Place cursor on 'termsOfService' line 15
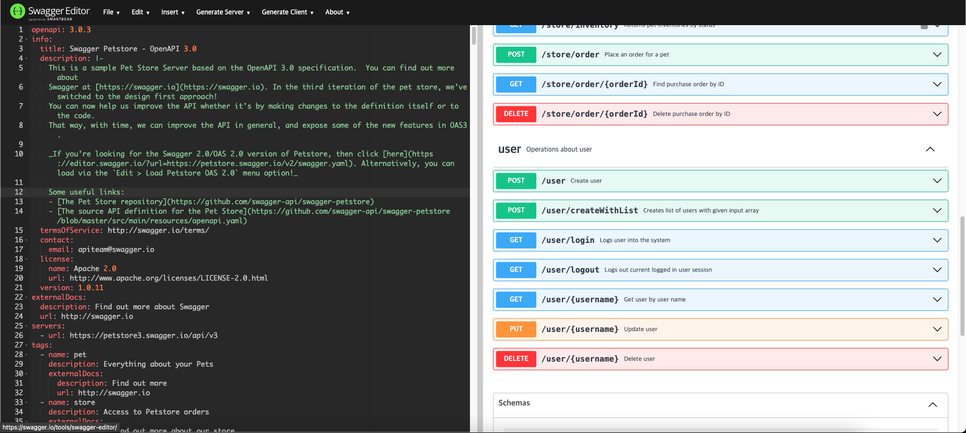Image resolution: width=966 pixels, height=433 pixels. tap(124, 230)
